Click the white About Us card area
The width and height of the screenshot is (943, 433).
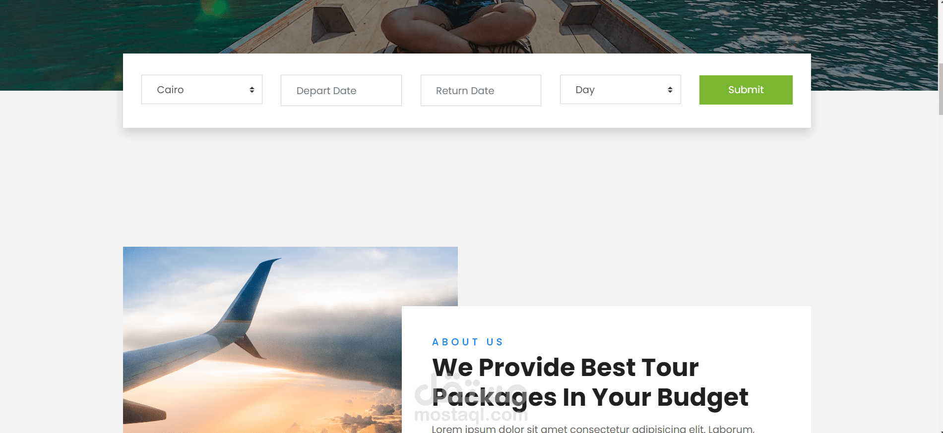click(606, 370)
